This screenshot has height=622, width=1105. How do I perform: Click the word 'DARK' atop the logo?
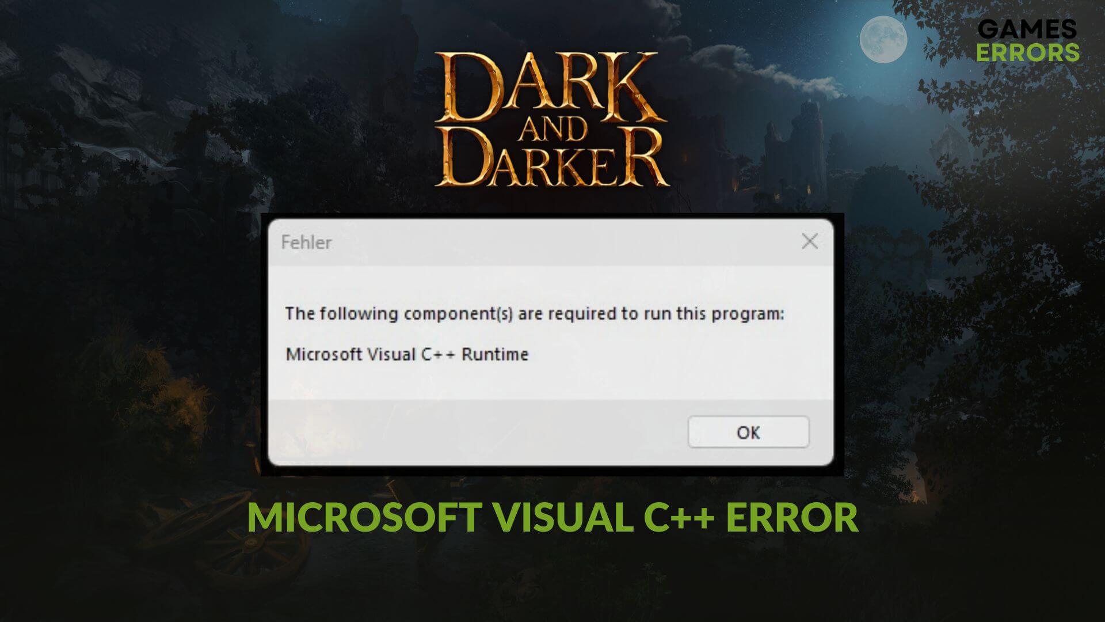551,86
